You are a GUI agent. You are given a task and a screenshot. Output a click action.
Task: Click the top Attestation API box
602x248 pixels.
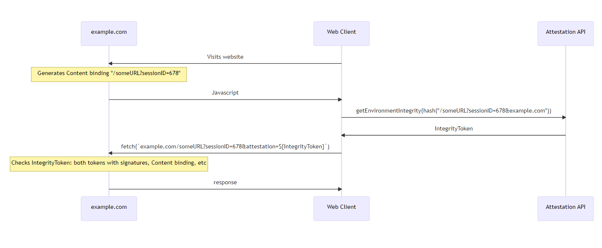pyautogui.click(x=565, y=34)
